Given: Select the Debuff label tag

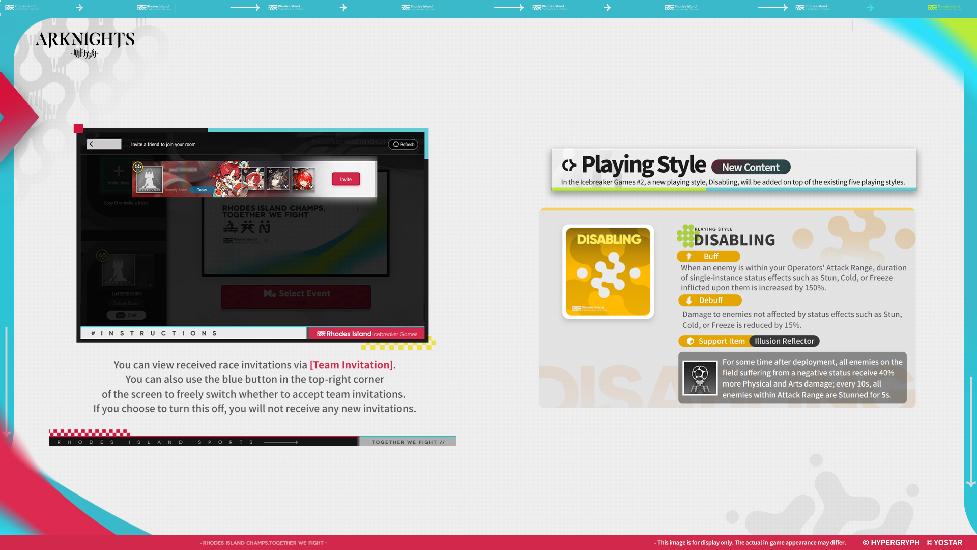Looking at the screenshot, I should point(709,300).
